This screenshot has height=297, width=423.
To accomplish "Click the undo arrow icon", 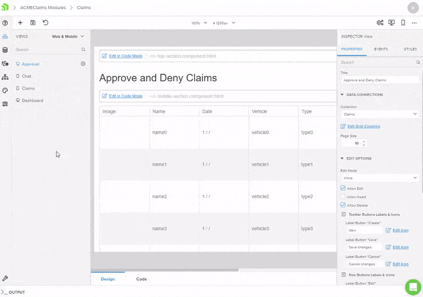I will pyautogui.click(x=45, y=23).
